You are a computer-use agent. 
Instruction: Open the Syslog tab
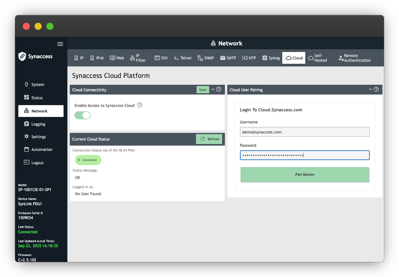271,58
